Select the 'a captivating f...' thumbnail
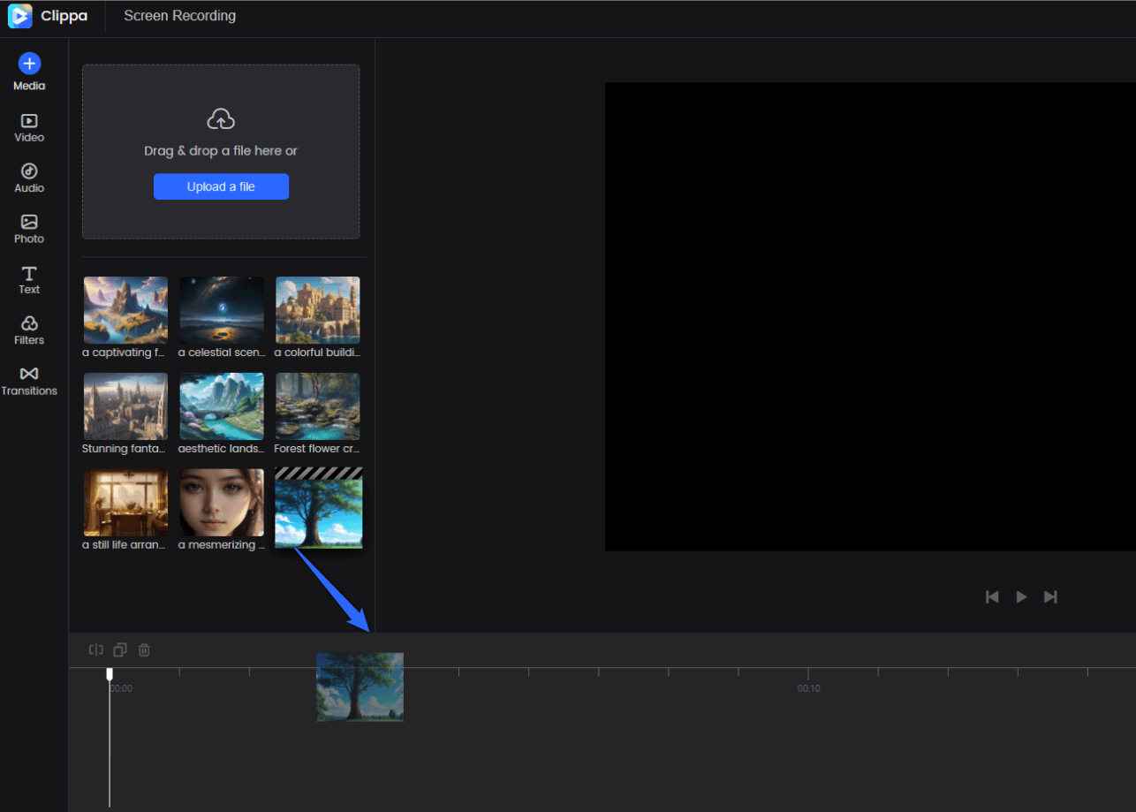The width and height of the screenshot is (1136, 812). (x=125, y=310)
